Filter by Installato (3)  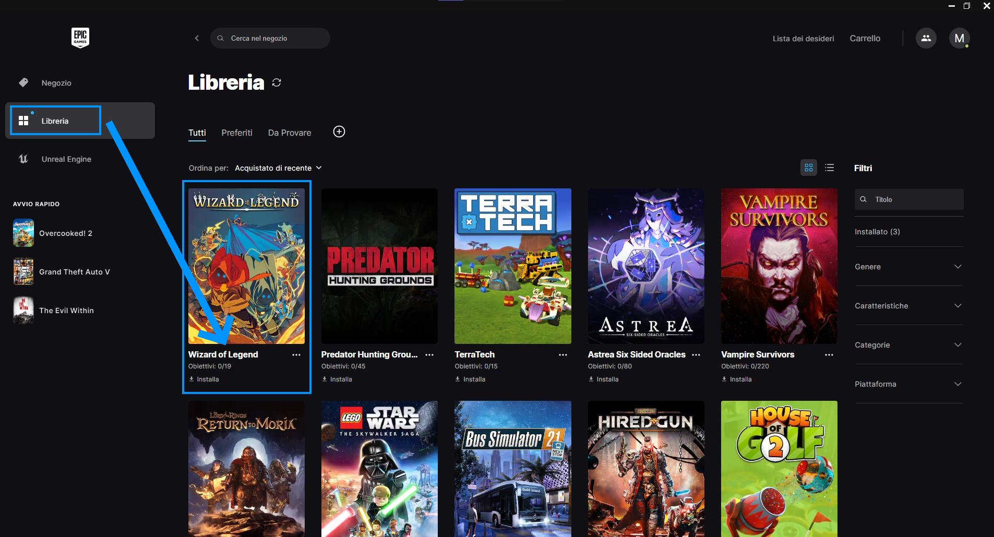pos(877,232)
